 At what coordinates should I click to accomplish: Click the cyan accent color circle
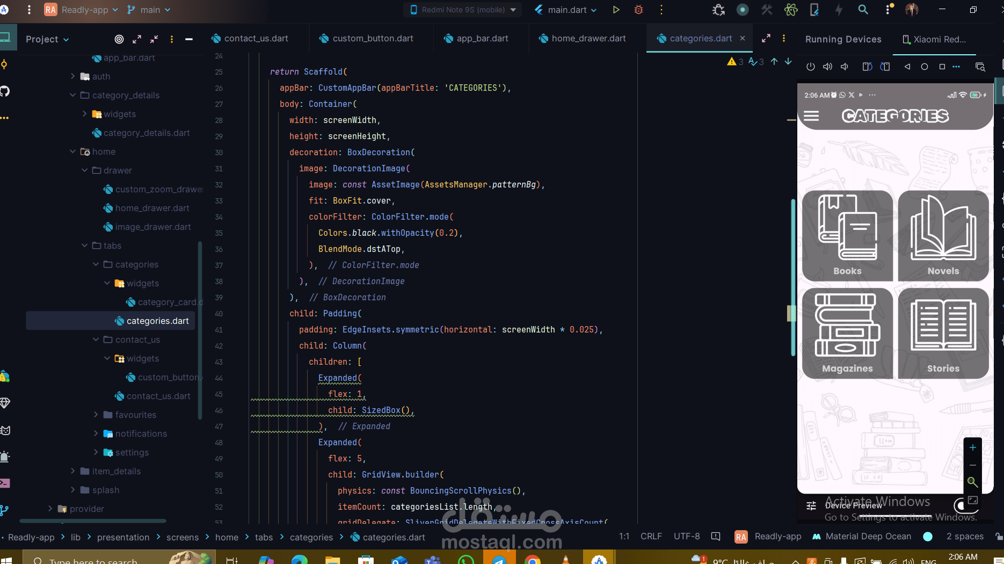[x=928, y=537]
